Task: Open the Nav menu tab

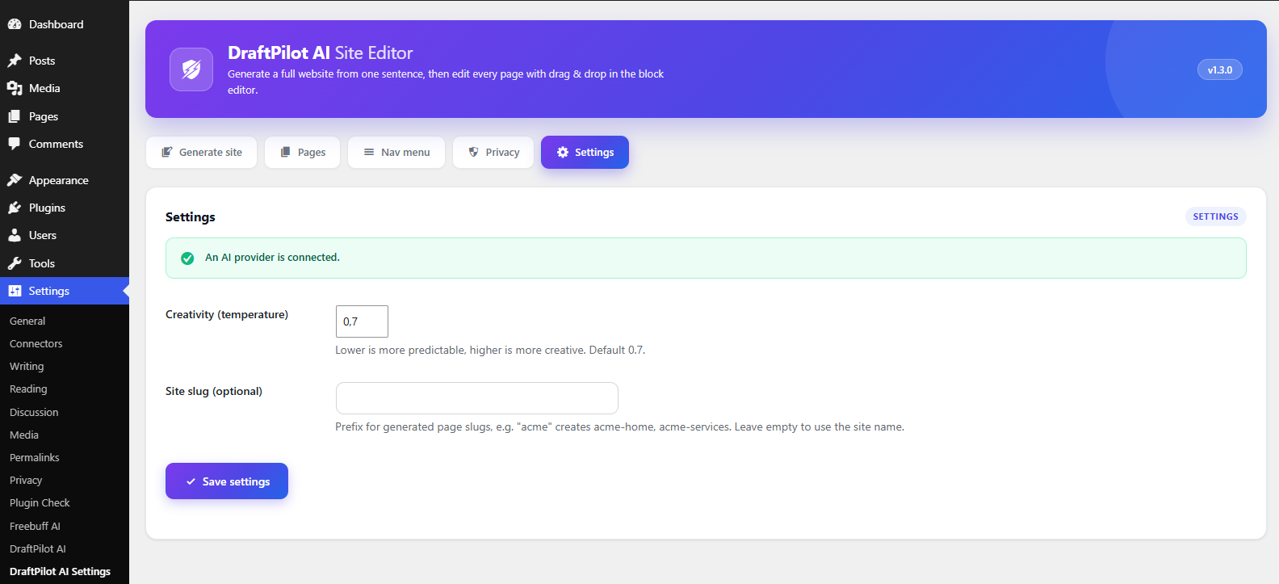Action: click(396, 153)
